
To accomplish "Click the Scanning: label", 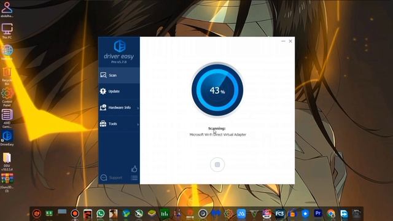I will [x=217, y=128].
